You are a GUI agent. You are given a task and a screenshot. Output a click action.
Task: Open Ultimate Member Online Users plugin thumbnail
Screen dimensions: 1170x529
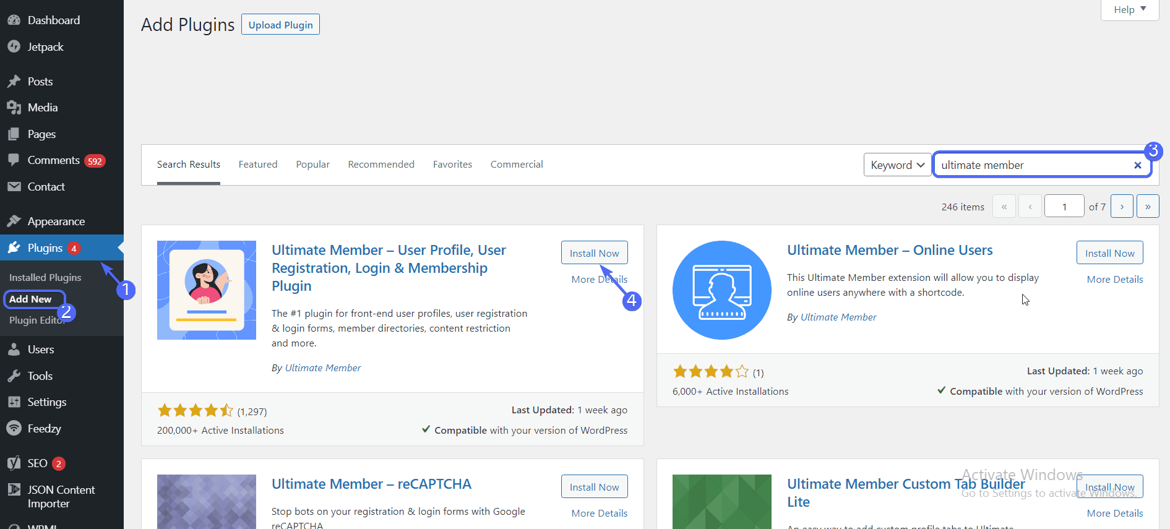pyautogui.click(x=722, y=290)
